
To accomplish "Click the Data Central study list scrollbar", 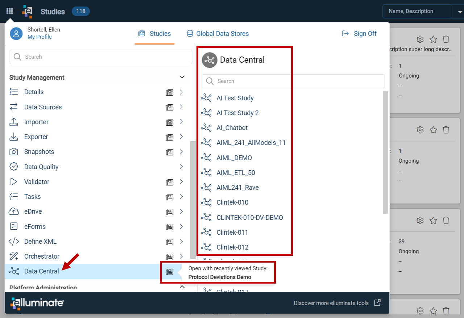I will coord(386,152).
